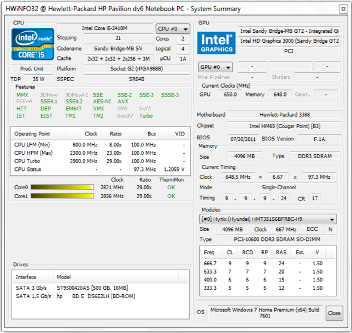This screenshot has height=333, width=352.
Task: Select the CPU Status row
Action: pyautogui.click(x=100, y=169)
